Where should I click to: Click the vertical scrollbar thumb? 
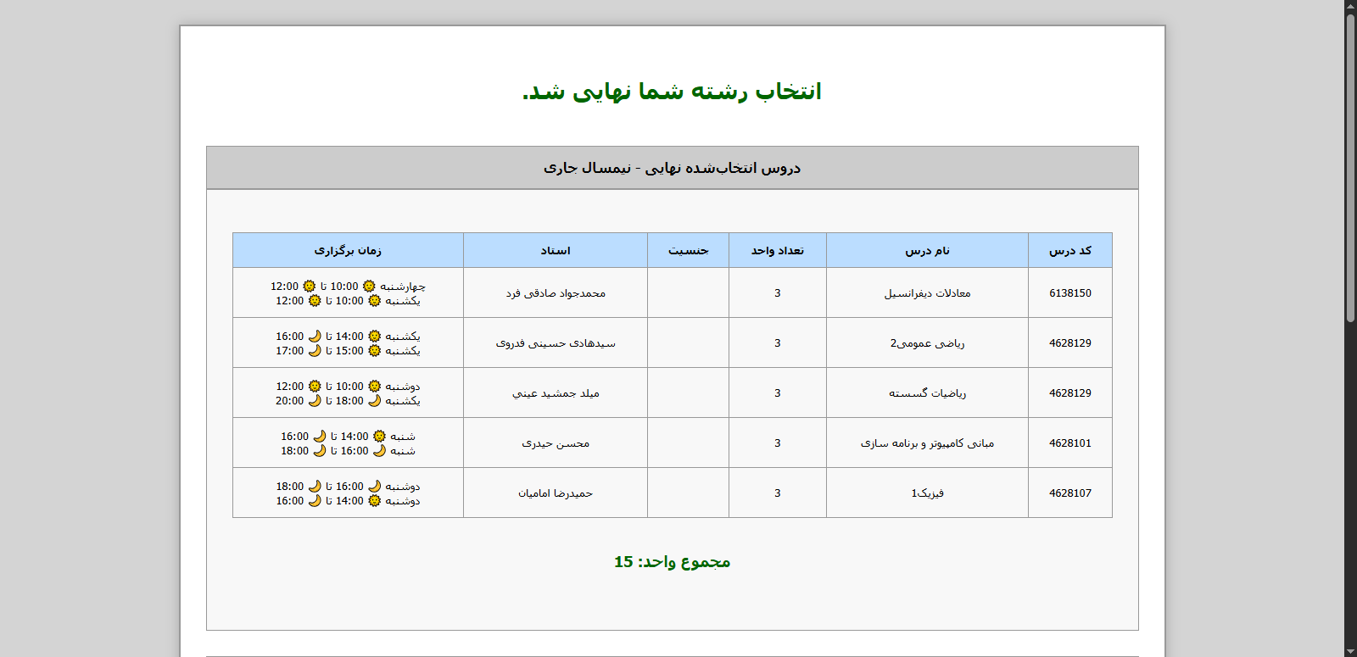[1350, 170]
